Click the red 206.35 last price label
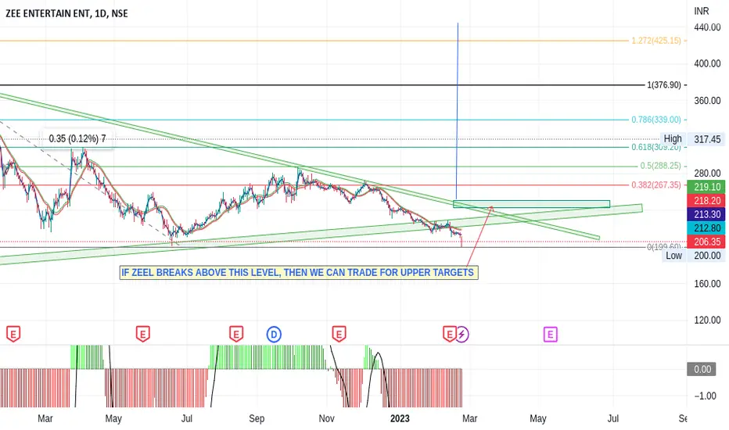This screenshot has width=729, height=430. [706, 242]
